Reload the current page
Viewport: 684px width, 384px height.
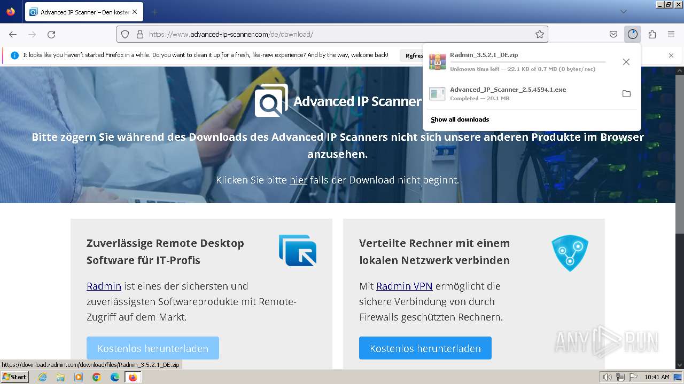pyautogui.click(x=51, y=34)
